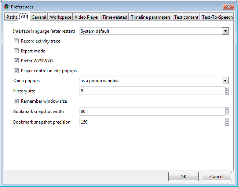238x187 pixels.
Task: Go to the Time-related tab
Action: 114,17
